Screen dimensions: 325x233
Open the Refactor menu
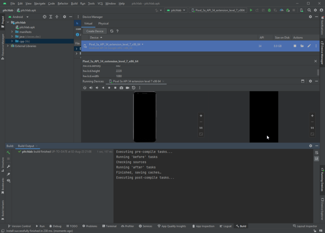[63, 3]
